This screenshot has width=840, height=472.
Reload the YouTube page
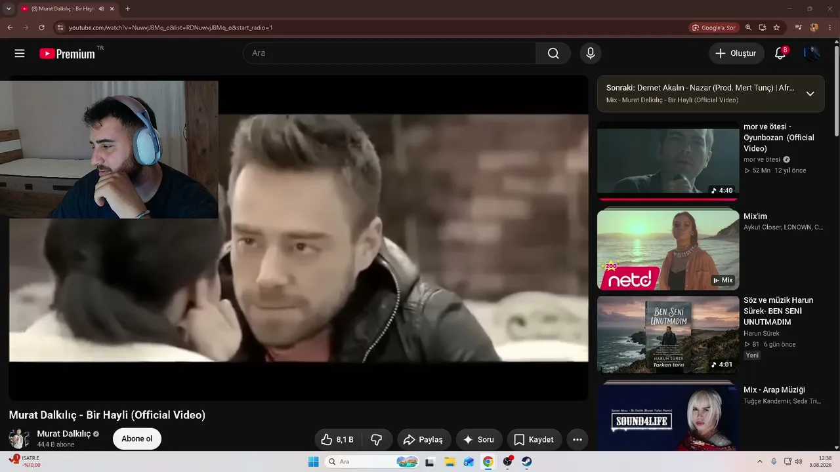(x=41, y=28)
